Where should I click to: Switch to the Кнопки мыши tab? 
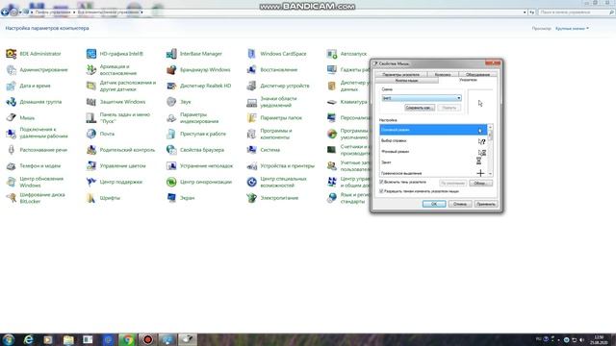coord(406,81)
